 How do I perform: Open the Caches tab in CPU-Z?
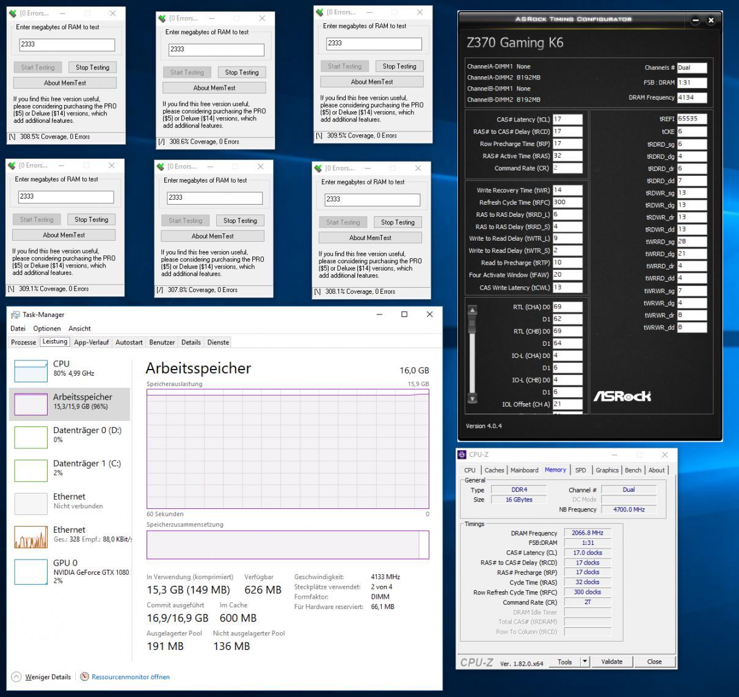(x=494, y=470)
